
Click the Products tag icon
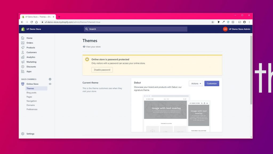tap(23, 48)
